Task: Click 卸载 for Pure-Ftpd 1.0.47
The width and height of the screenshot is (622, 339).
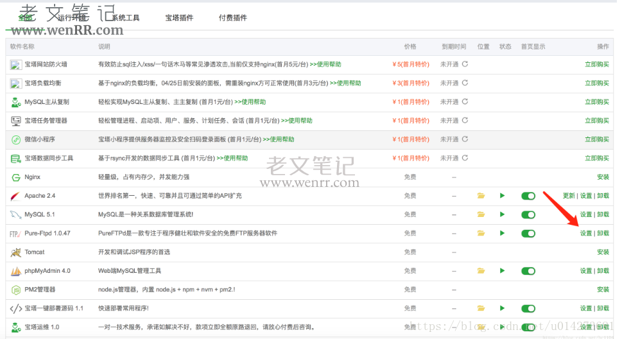Action: coord(603,234)
